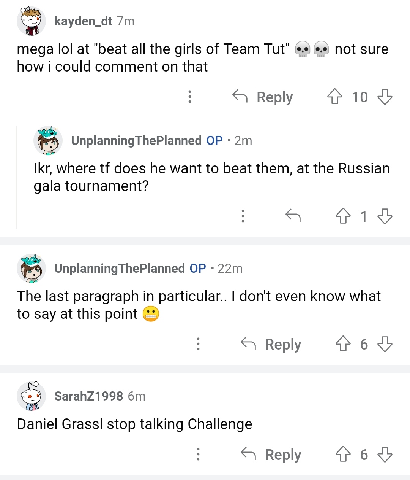
Task: Reply to kayden_dt's comment
Action: click(x=263, y=97)
